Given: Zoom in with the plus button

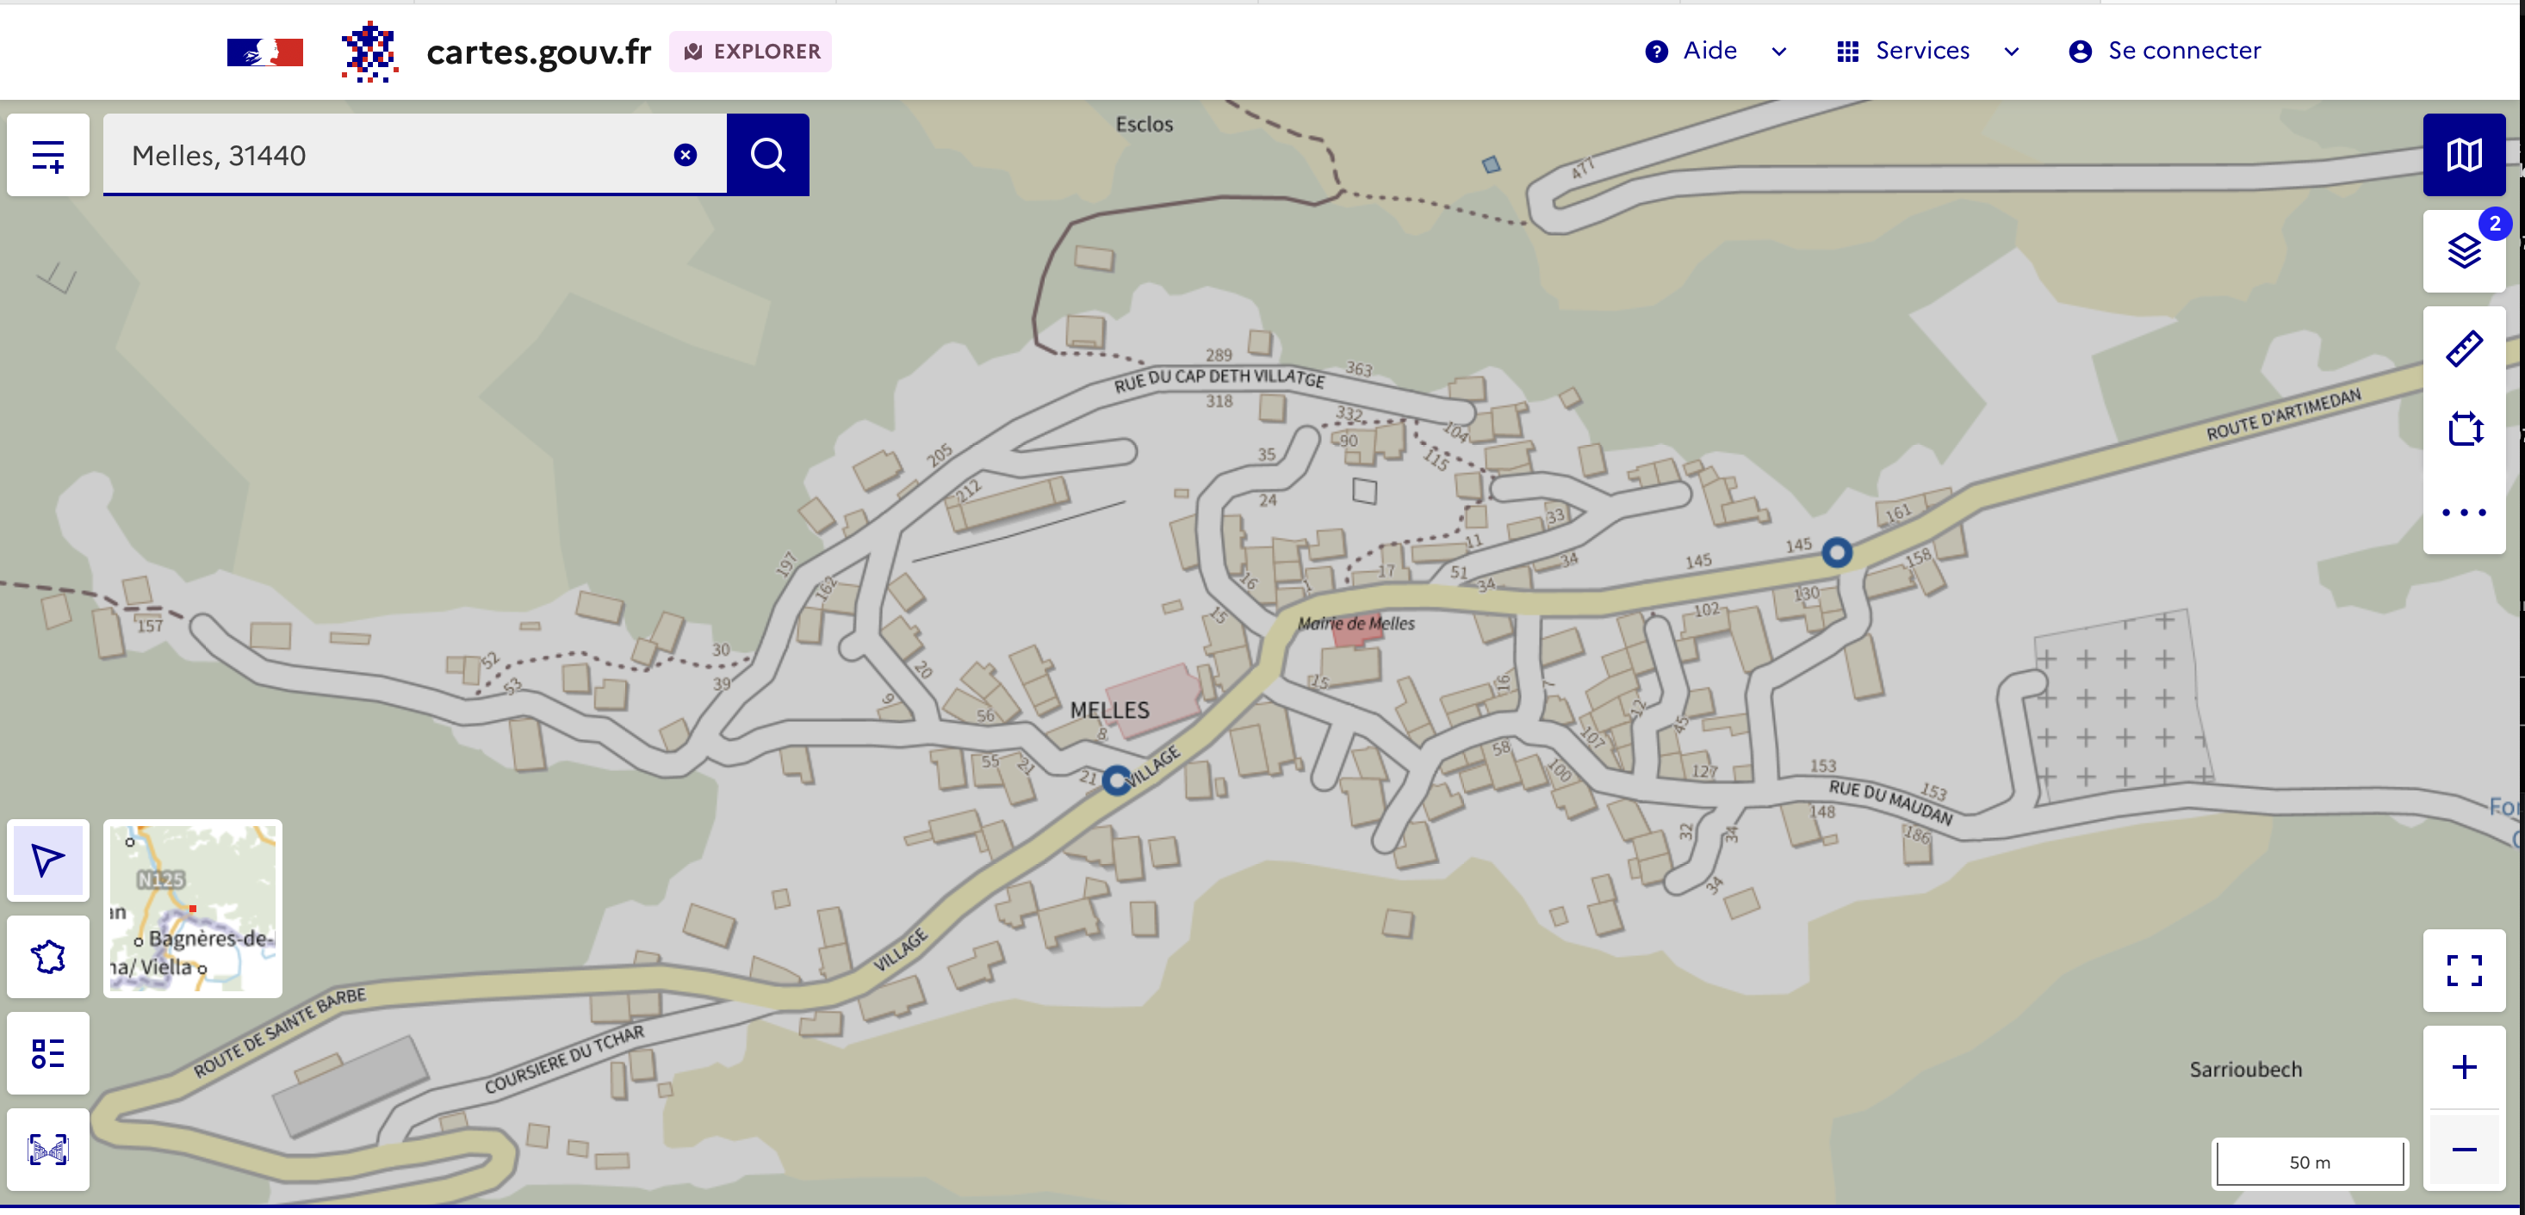Looking at the screenshot, I should tap(2463, 1067).
